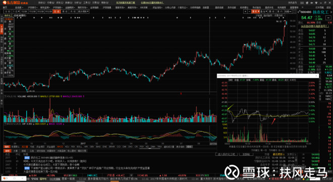Image resolution: width=333 pixels, height=182 pixels.
Task: Open home icon in title bar
Action: [307, 3]
